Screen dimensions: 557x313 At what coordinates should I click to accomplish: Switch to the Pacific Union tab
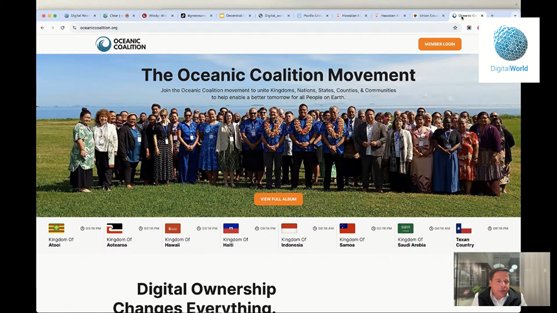pyautogui.click(x=310, y=16)
